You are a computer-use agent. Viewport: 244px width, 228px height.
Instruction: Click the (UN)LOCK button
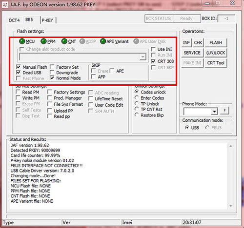pyautogui.click(x=216, y=53)
